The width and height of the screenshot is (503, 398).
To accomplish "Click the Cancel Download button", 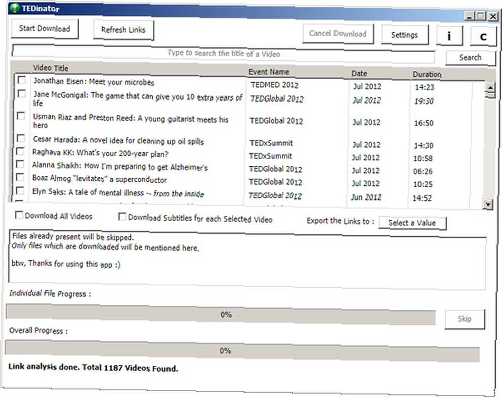I will 338,33.
